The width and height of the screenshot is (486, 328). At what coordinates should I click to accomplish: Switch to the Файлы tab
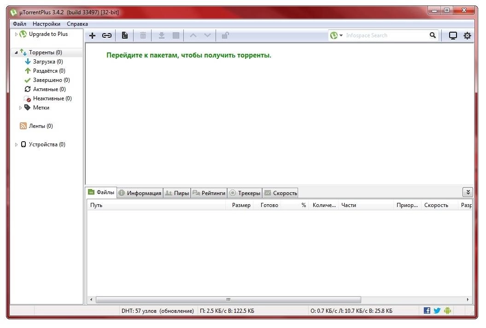coord(101,192)
